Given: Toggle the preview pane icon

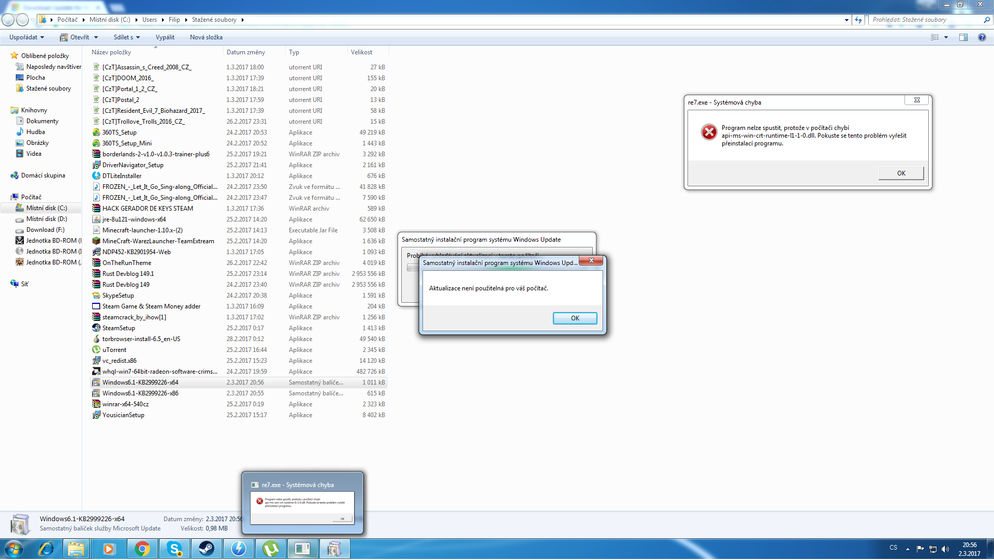Looking at the screenshot, I should coord(963,37).
